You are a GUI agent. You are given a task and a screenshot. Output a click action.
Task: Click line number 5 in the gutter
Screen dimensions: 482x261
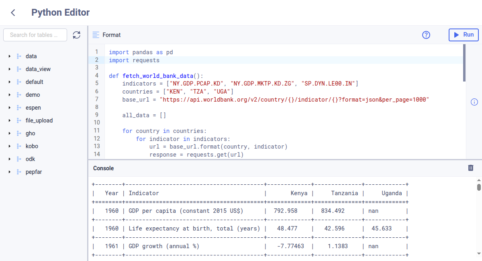97,83
